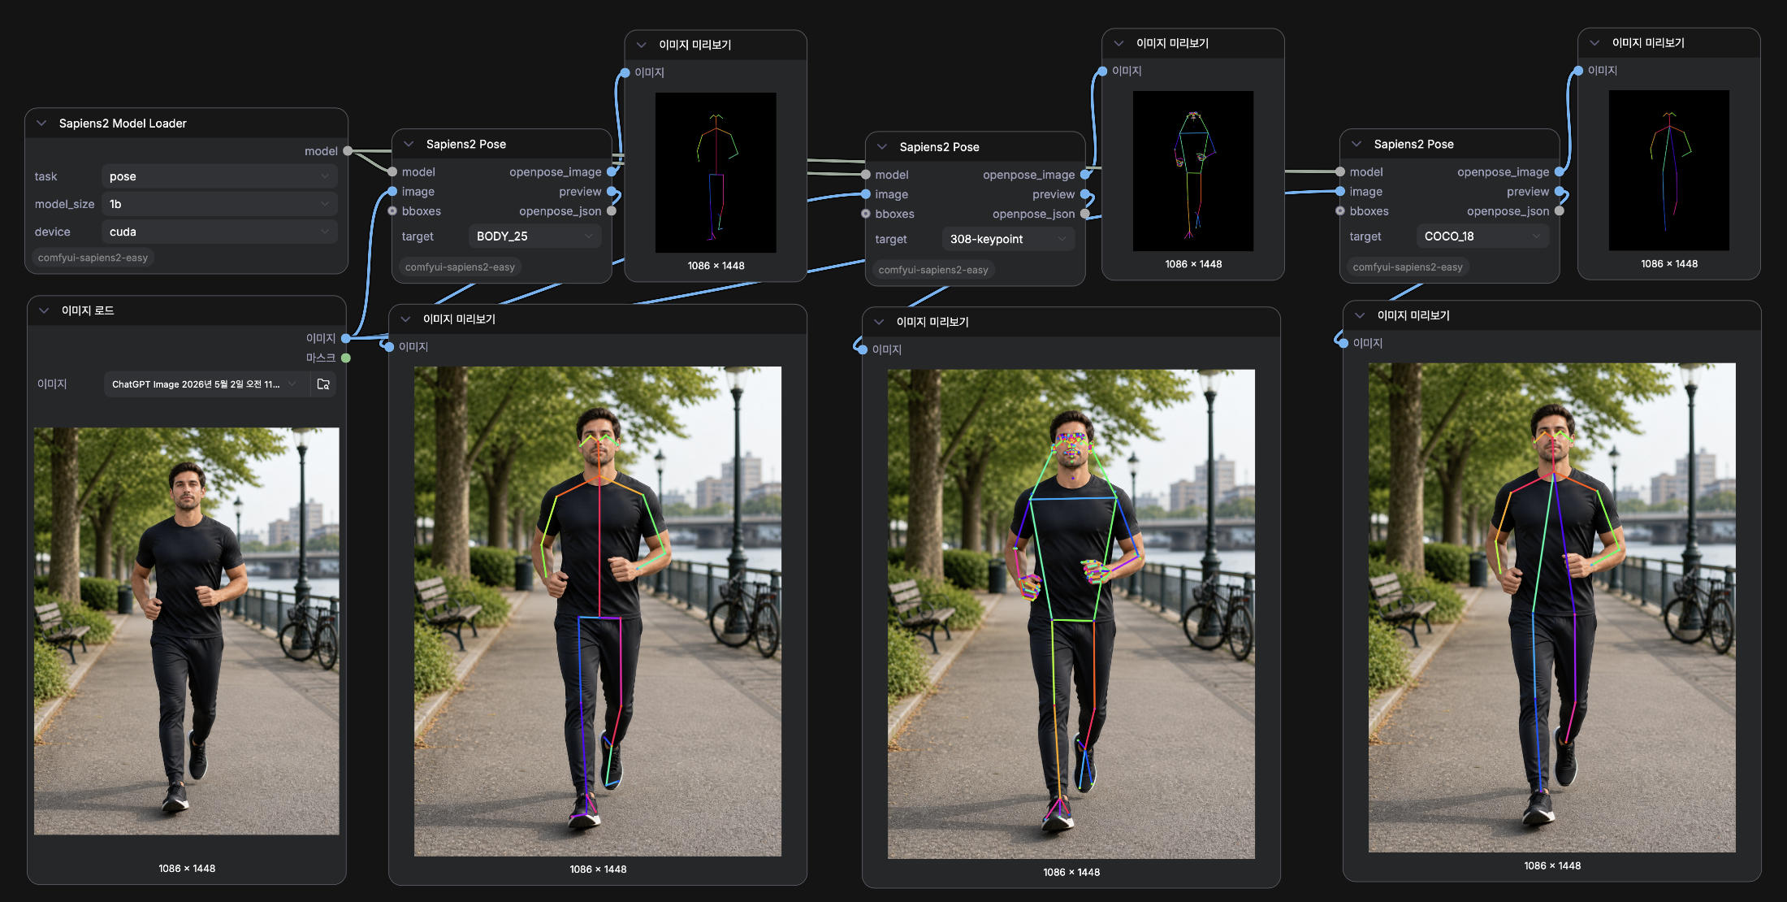Click comfyui-sapiens2-easy badge on COCO_18 pose node
The width and height of the screenshot is (1787, 902).
coord(1408,267)
